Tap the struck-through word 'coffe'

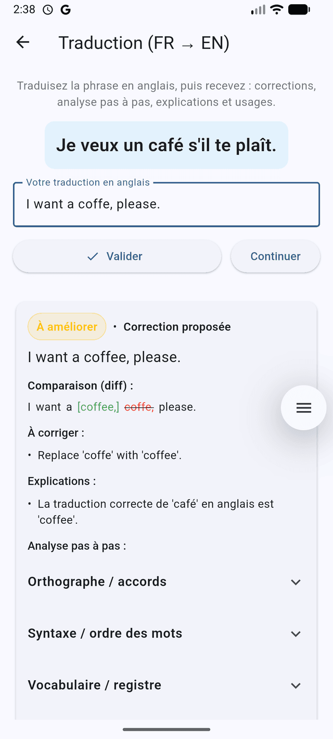tap(138, 406)
